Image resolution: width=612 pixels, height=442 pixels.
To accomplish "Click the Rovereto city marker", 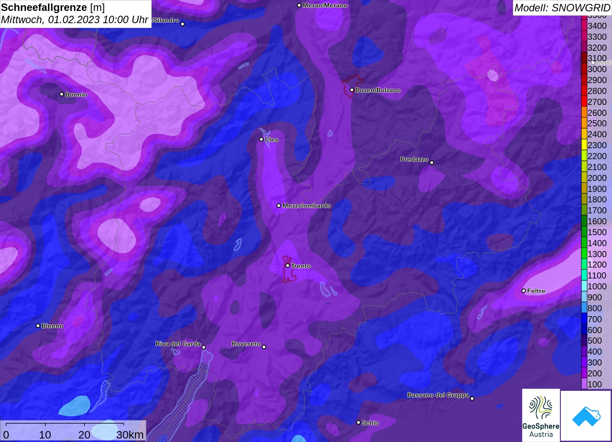I will tap(264, 347).
